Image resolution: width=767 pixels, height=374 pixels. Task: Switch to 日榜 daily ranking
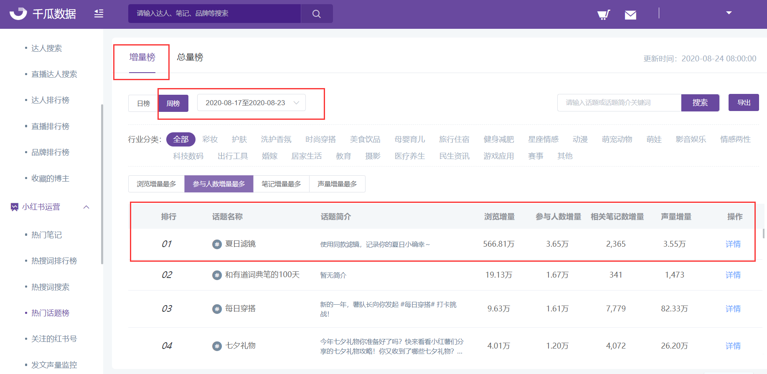click(x=143, y=103)
